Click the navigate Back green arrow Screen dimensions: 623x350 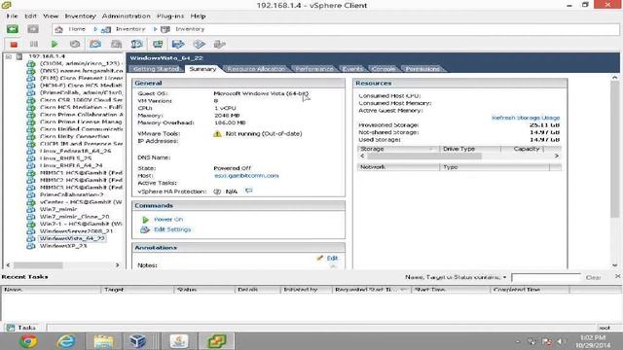(13, 29)
